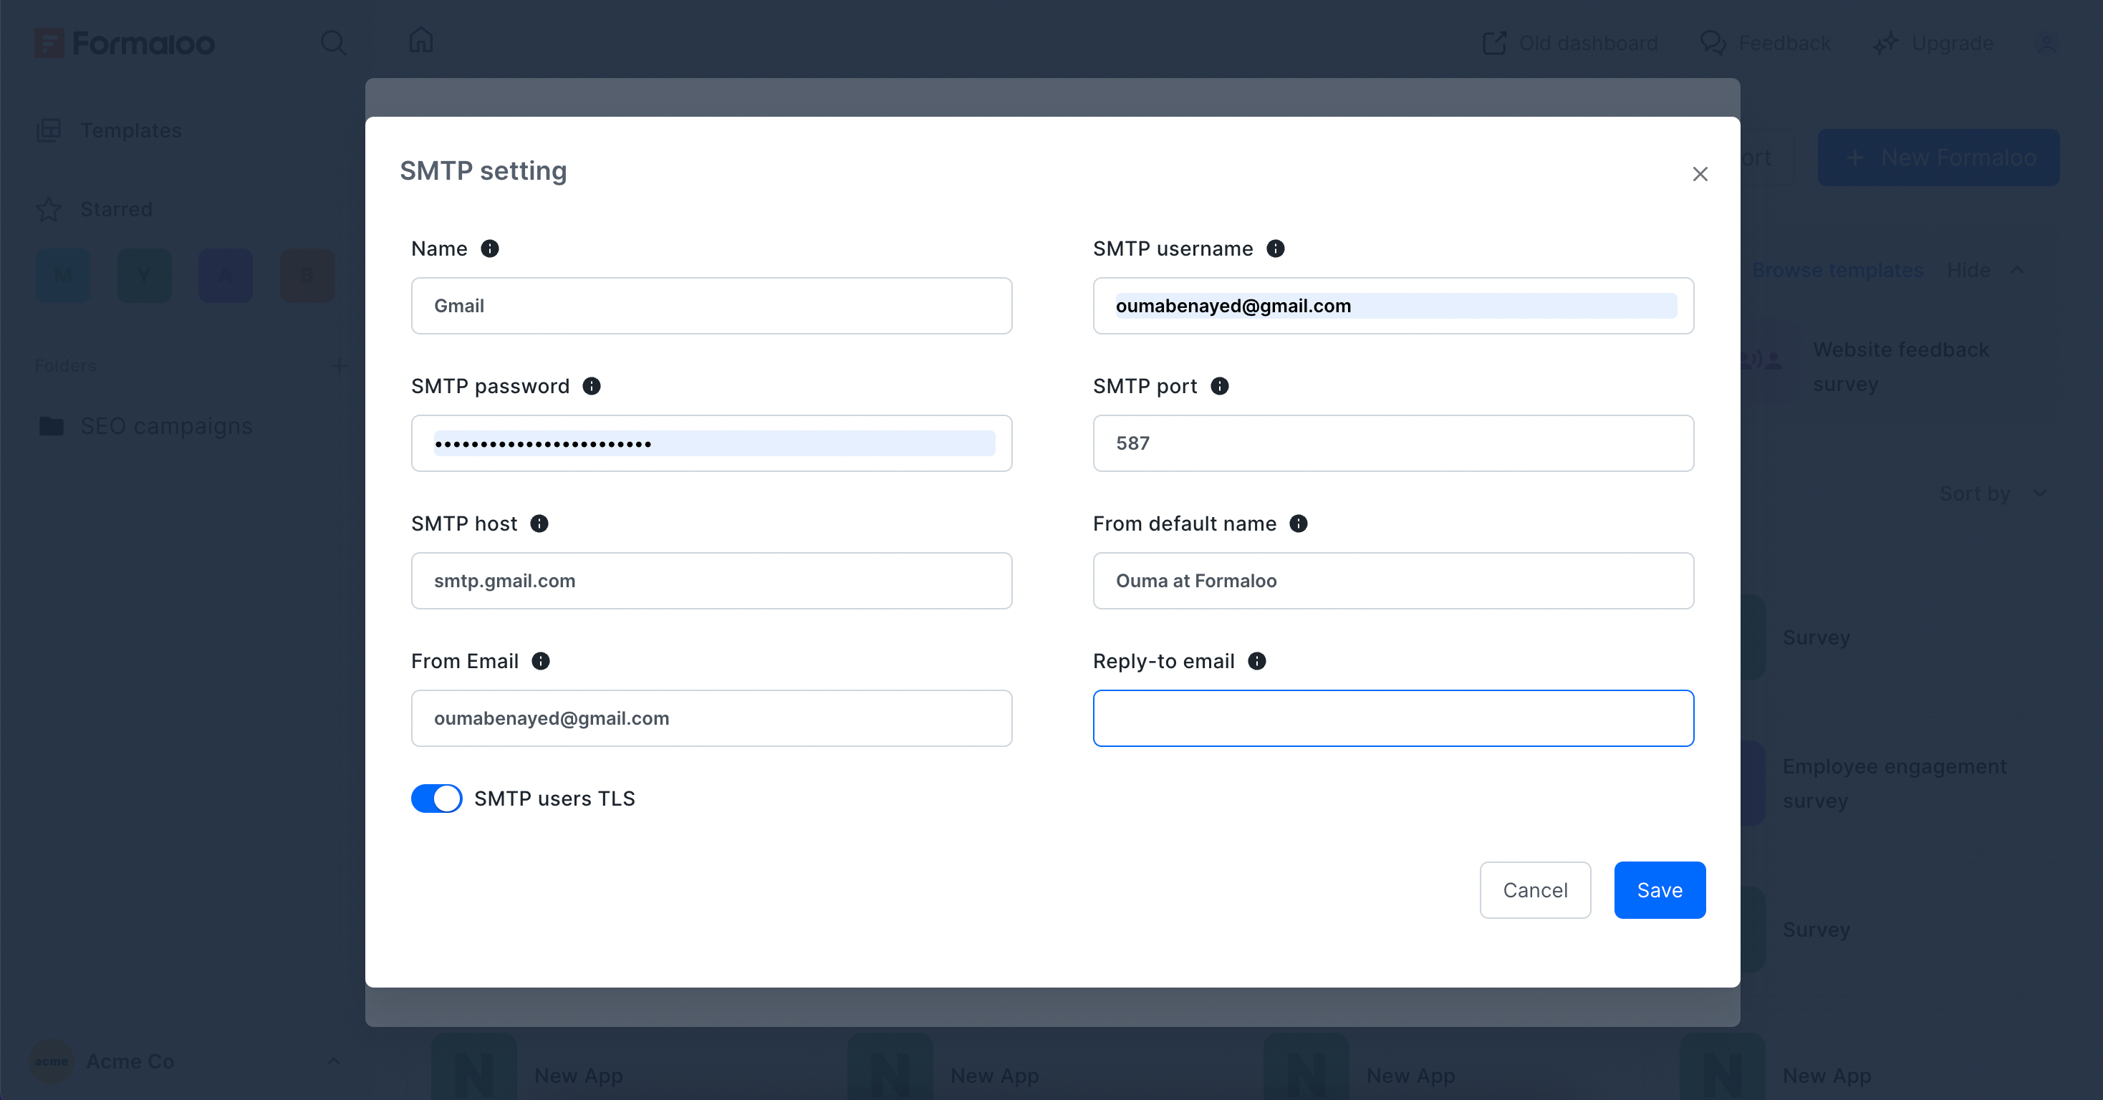Click the From Email input field

[712, 718]
